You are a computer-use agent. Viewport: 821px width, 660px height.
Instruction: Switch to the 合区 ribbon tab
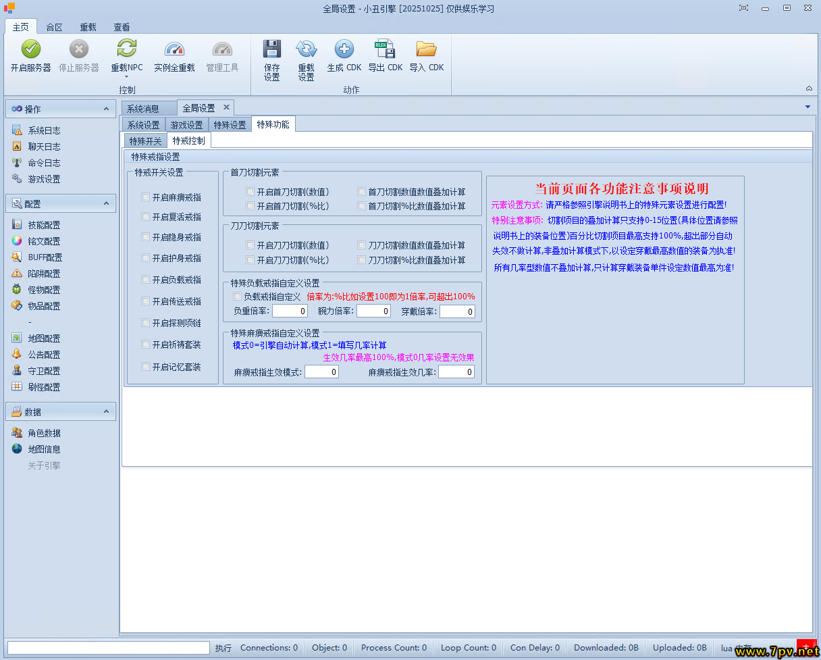tap(54, 27)
